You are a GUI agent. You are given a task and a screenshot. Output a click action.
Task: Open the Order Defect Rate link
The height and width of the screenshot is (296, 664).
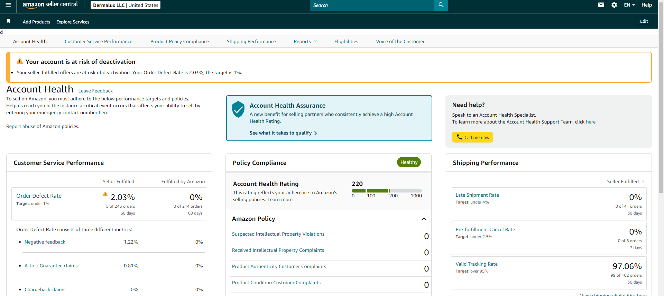tap(39, 196)
